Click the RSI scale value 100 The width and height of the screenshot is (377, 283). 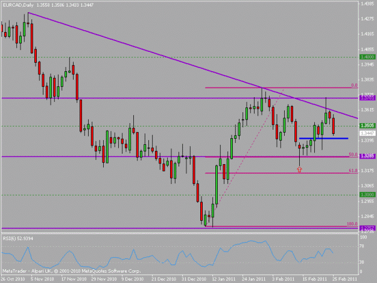click(363, 237)
